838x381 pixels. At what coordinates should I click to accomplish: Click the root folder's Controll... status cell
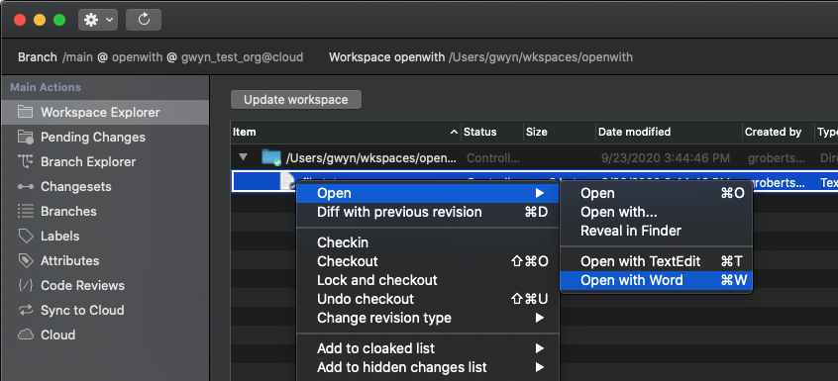click(x=492, y=158)
